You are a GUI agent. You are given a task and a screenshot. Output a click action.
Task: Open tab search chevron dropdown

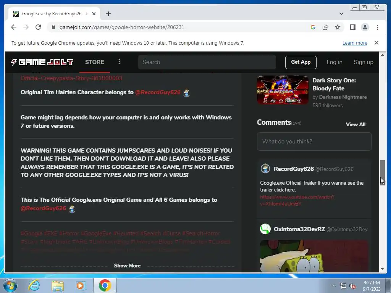coord(341,14)
